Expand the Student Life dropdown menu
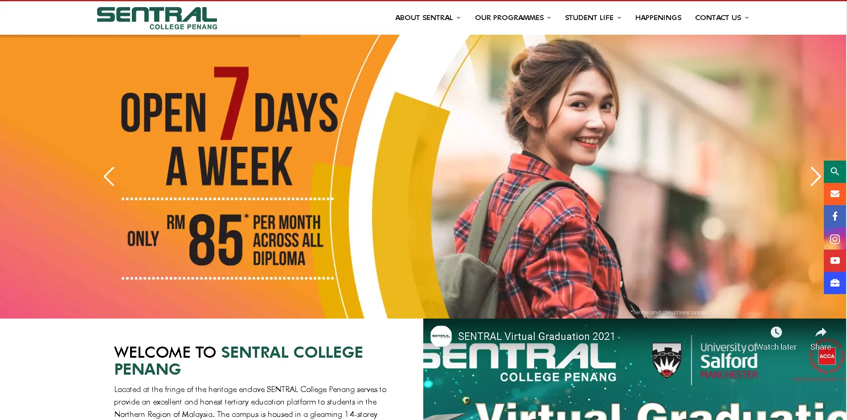This screenshot has width=847, height=420. 593,18
